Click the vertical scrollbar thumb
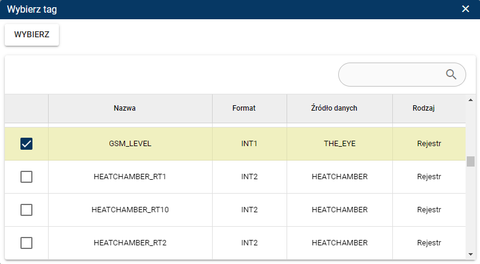The image size is (480, 264). pyautogui.click(x=470, y=162)
